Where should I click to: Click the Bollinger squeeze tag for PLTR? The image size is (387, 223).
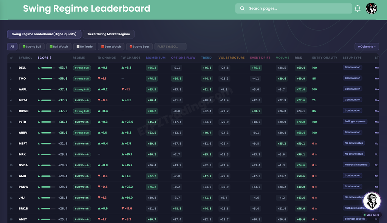355,121
